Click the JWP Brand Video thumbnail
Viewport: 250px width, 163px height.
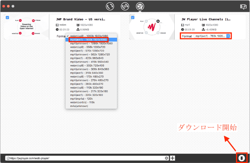click(26, 27)
